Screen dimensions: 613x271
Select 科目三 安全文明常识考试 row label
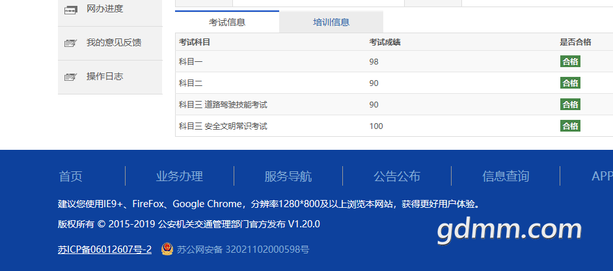(x=223, y=126)
